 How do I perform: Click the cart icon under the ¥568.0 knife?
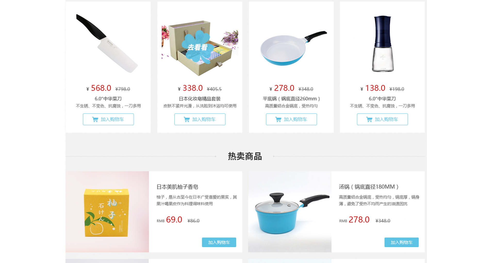[x=95, y=120]
